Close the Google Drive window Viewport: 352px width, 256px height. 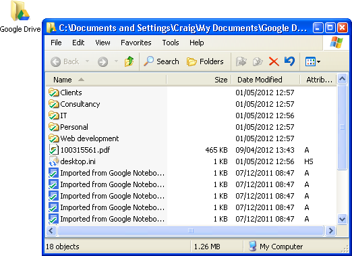coord(343,28)
